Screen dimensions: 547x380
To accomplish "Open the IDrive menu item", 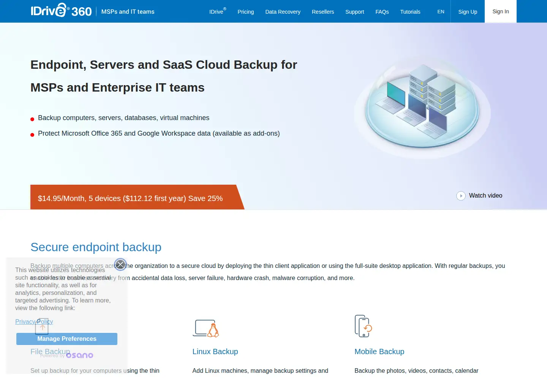I will tap(218, 11).
